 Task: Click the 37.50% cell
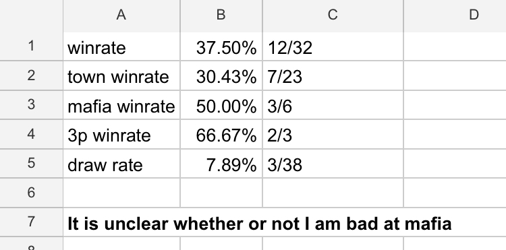coord(221,46)
